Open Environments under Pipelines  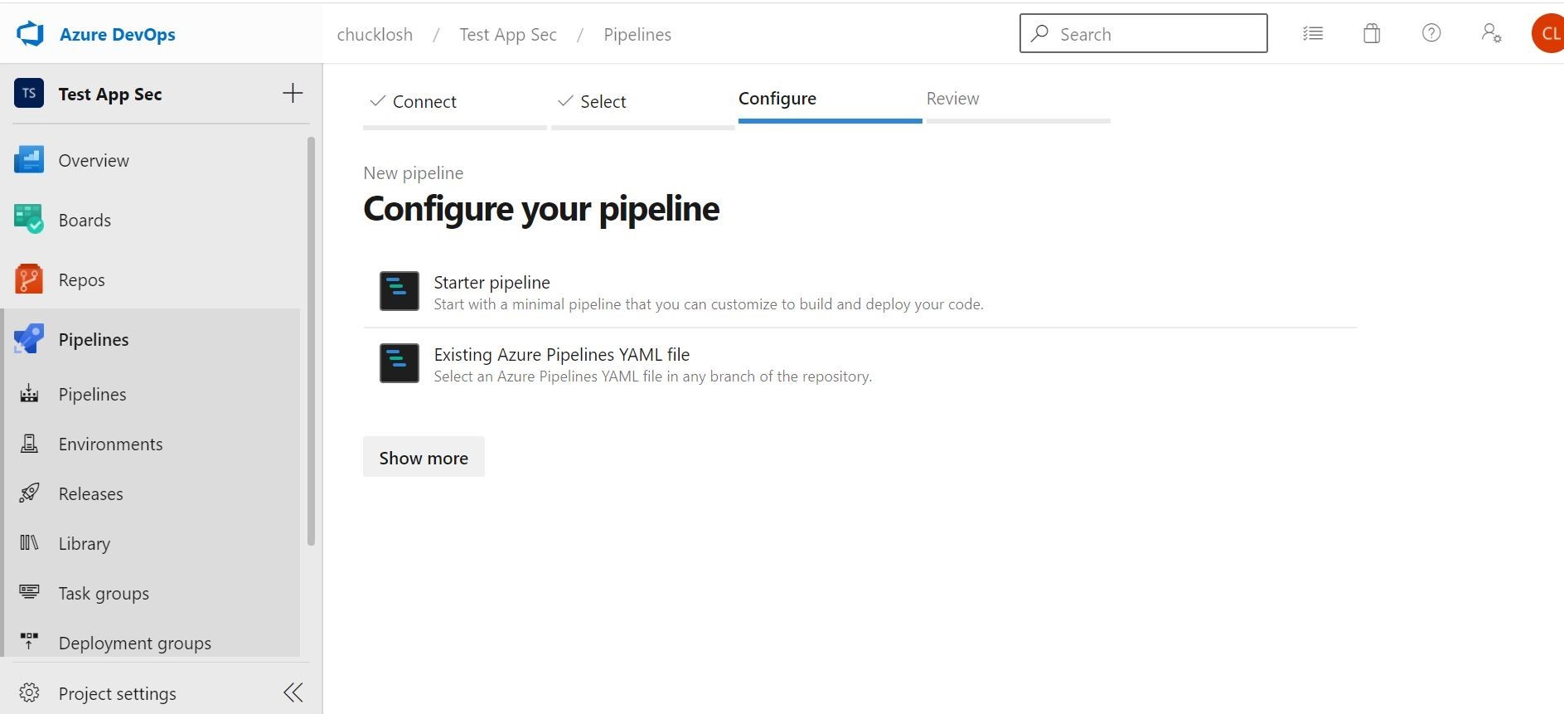111,444
